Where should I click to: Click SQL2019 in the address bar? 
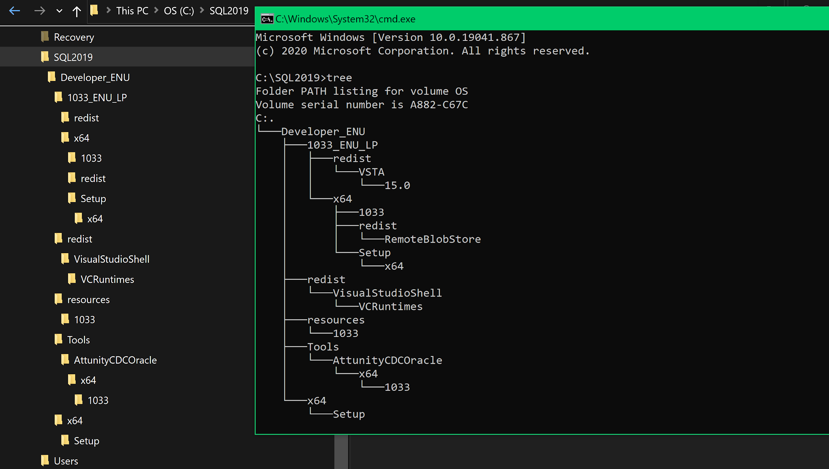[x=229, y=11]
